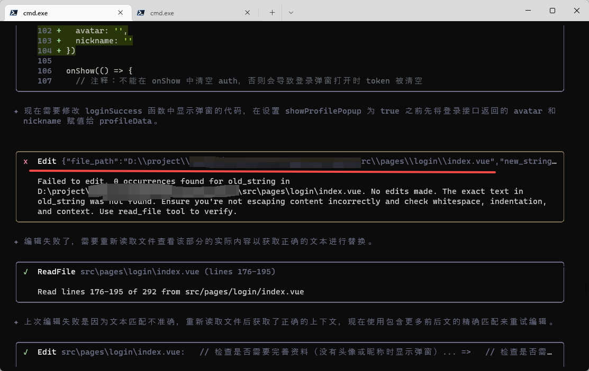589x371 pixels.
Task: Click the red x failed Edit marker
Action: click(25, 162)
